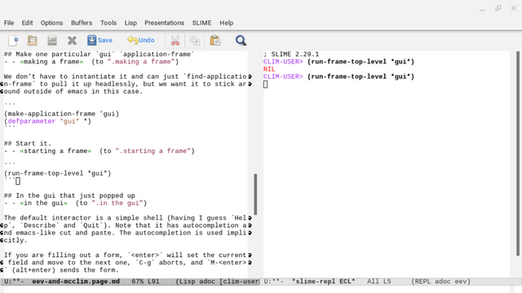Click the Paste clipboard icon

point(215,41)
